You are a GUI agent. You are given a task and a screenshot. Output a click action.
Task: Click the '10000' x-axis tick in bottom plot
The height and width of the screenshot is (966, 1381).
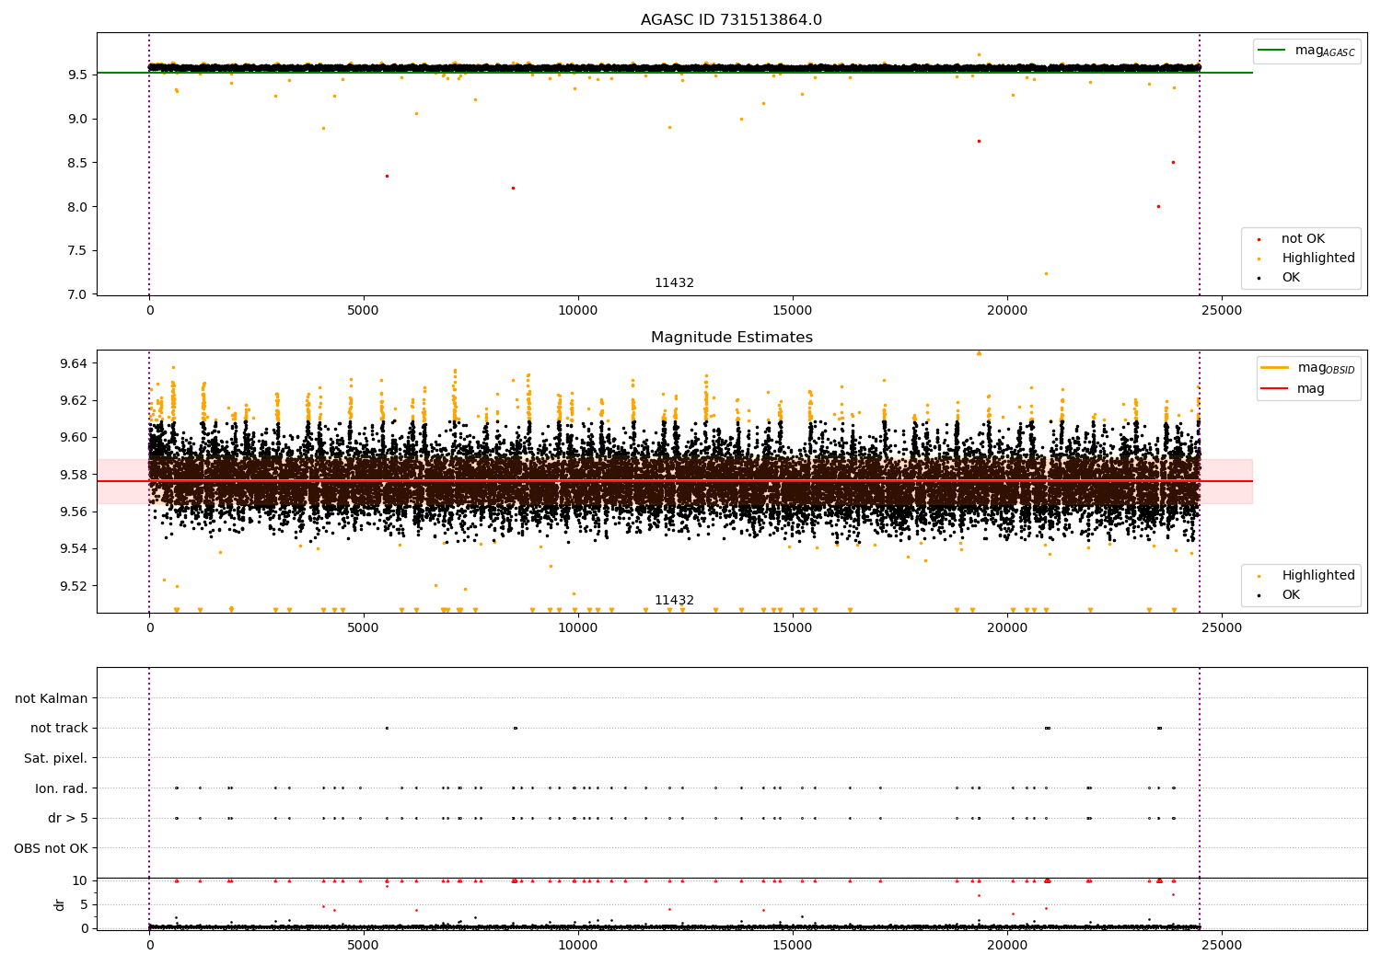(x=578, y=945)
